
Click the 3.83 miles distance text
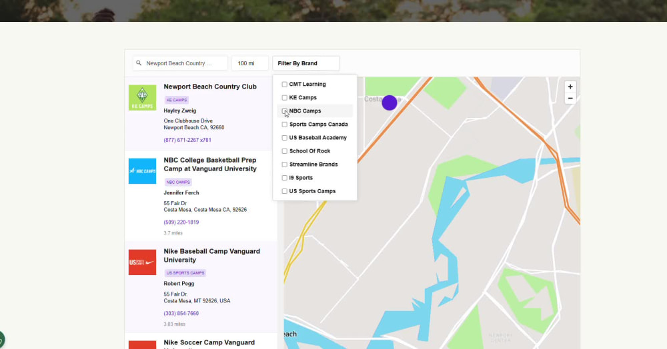[x=174, y=324]
